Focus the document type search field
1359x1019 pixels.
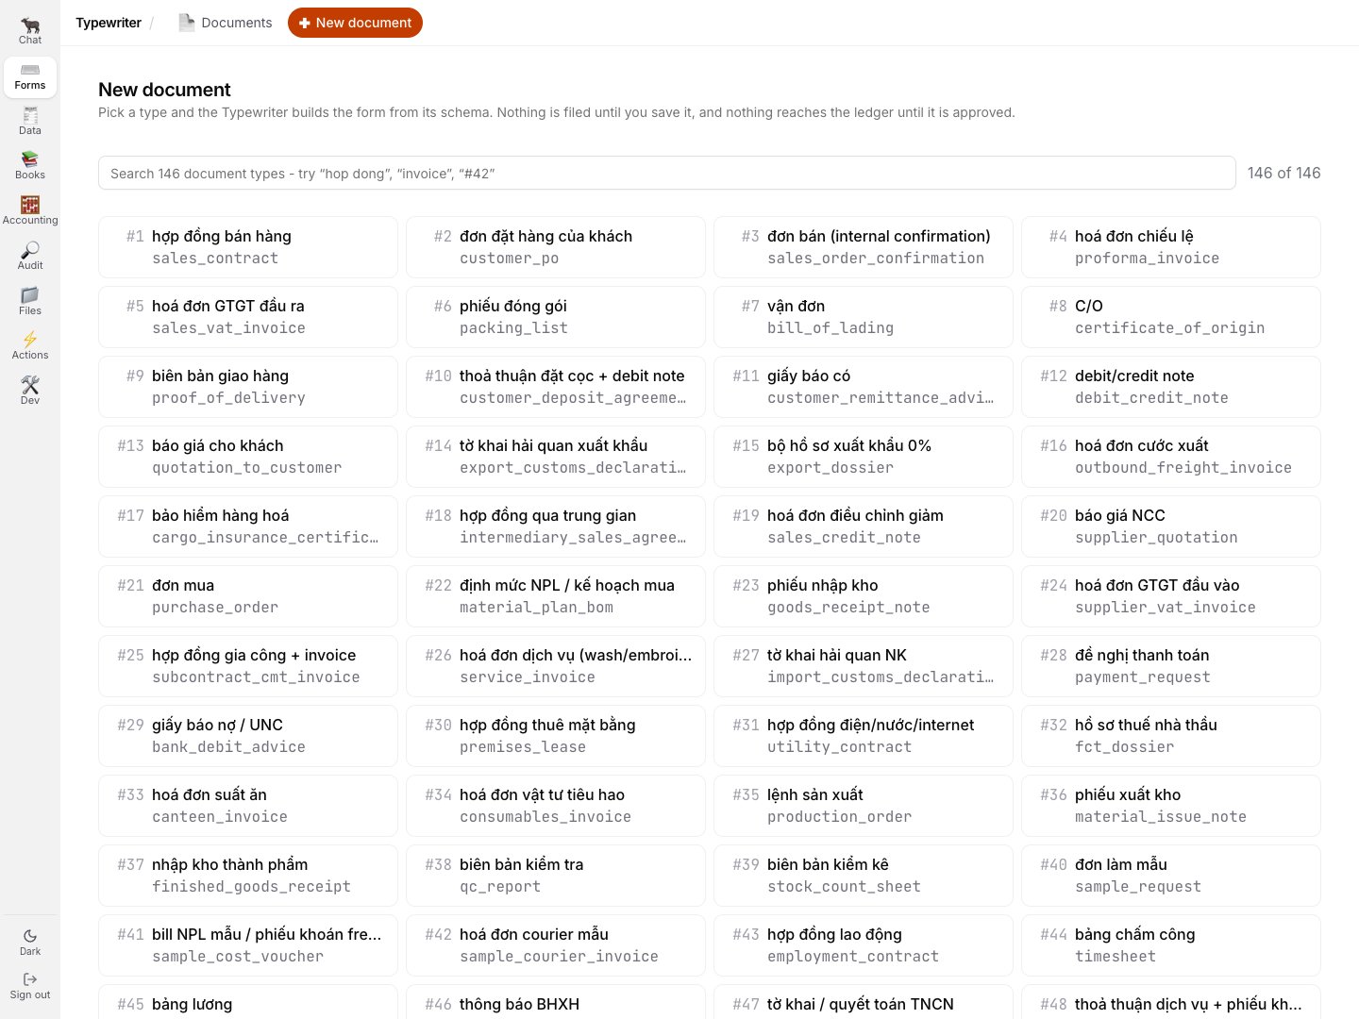coord(667,173)
